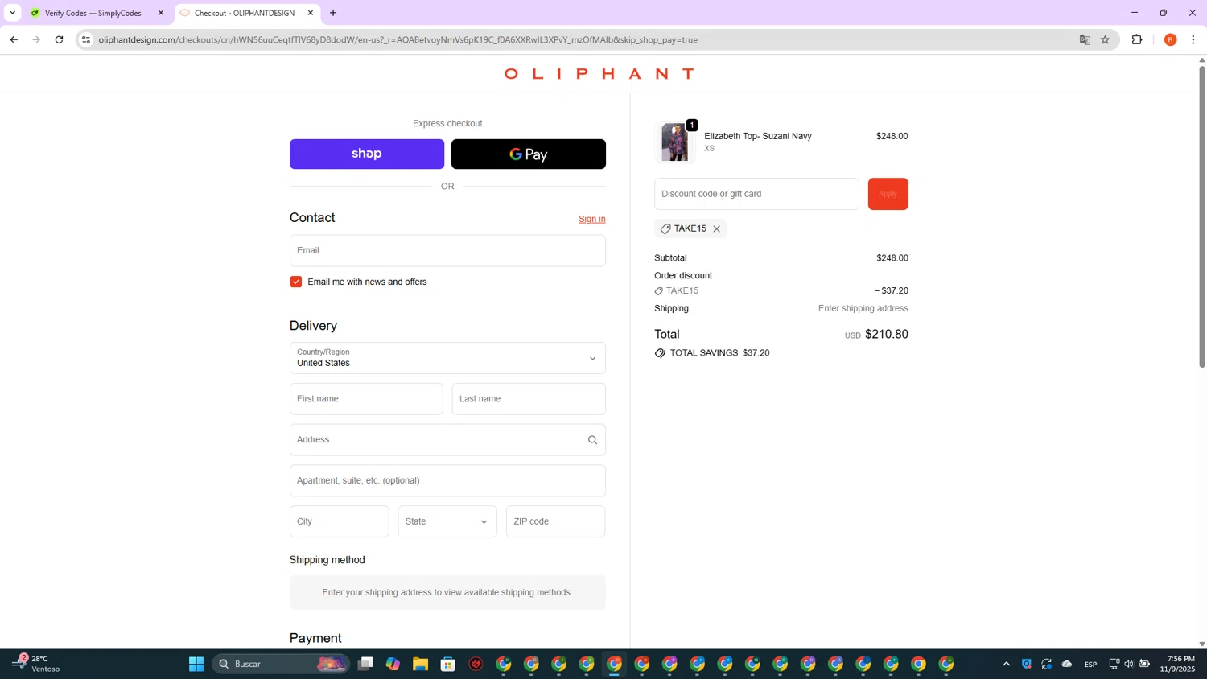The height and width of the screenshot is (679, 1207).
Task: Reload the current page
Action: (59, 39)
